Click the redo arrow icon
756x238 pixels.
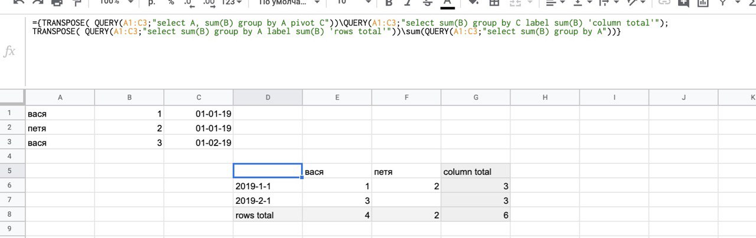pos(37,3)
